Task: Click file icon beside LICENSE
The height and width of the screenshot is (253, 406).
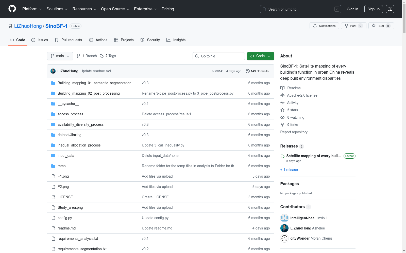Action: coord(53,197)
